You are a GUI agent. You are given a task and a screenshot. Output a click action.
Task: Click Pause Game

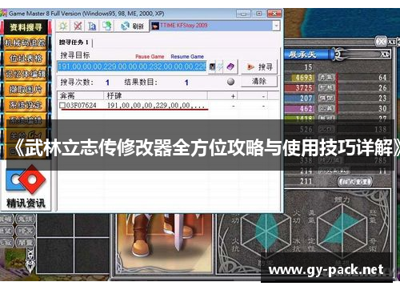click(150, 57)
